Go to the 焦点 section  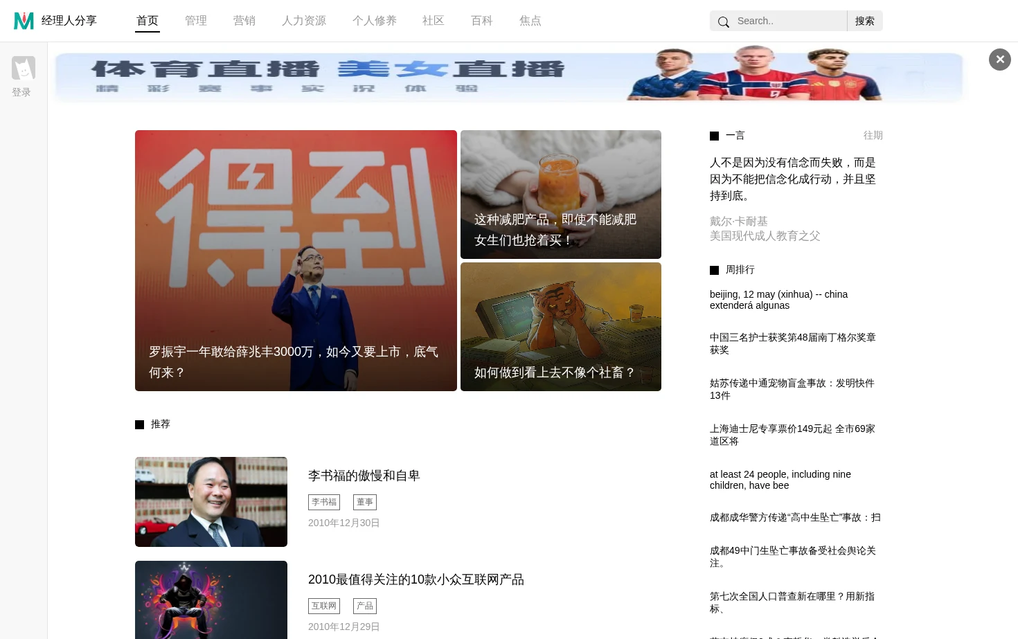click(530, 21)
